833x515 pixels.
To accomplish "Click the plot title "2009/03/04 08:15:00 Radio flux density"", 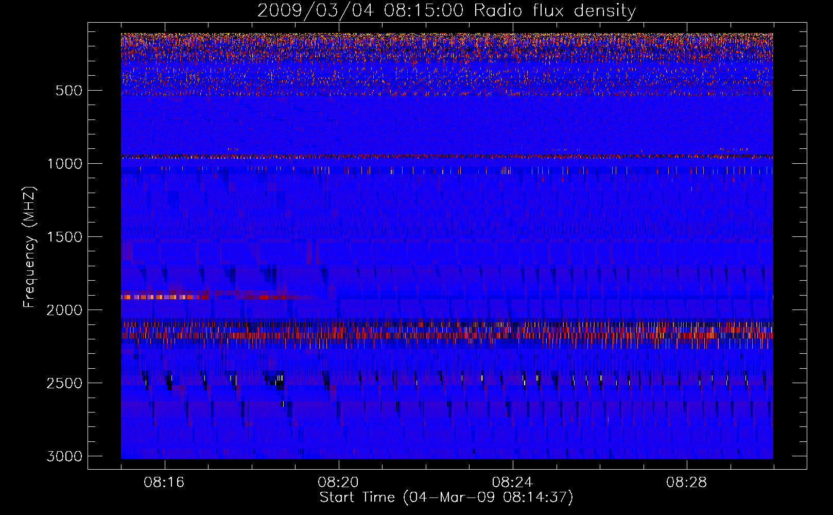I will (x=446, y=10).
